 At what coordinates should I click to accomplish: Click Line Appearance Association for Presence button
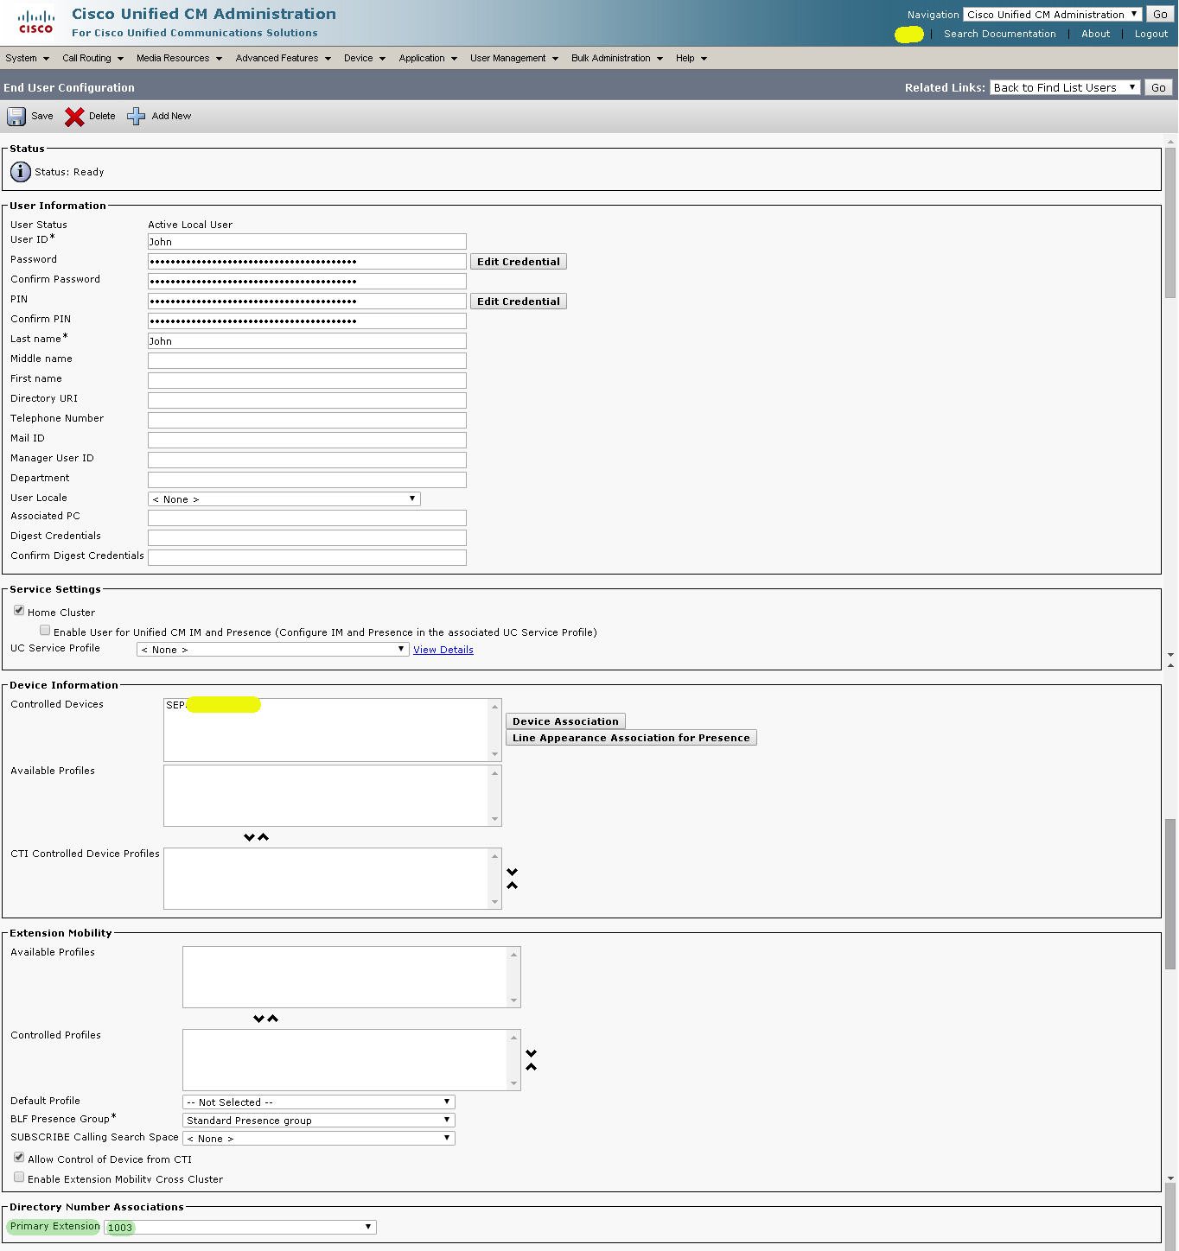click(631, 738)
